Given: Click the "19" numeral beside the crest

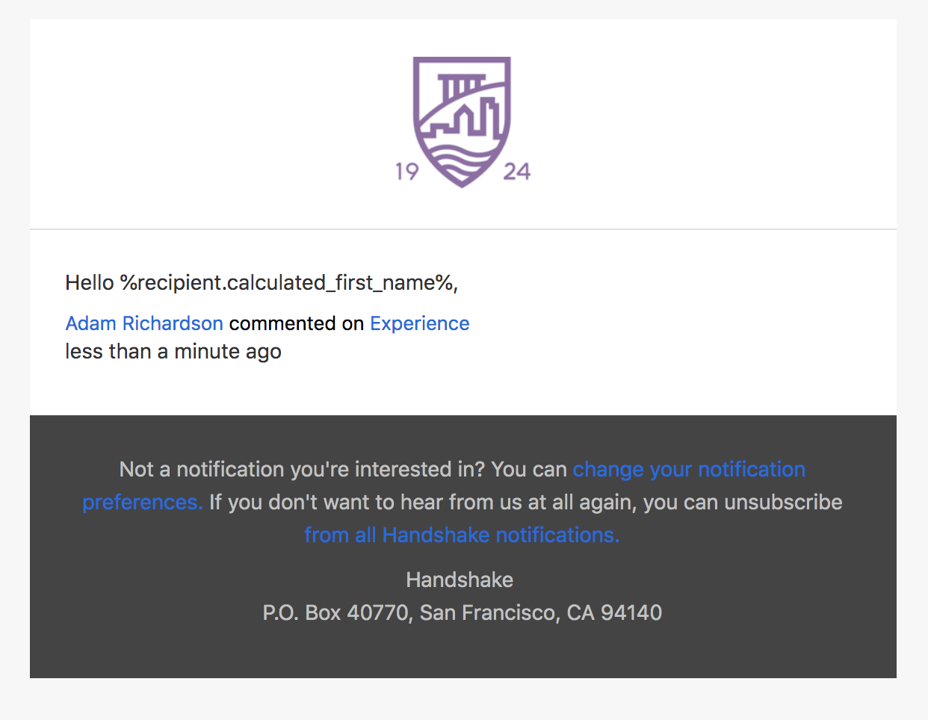Looking at the screenshot, I should (407, 172).
